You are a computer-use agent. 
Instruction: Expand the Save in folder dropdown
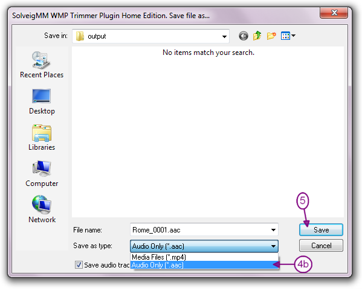click(x=224, y=36)
